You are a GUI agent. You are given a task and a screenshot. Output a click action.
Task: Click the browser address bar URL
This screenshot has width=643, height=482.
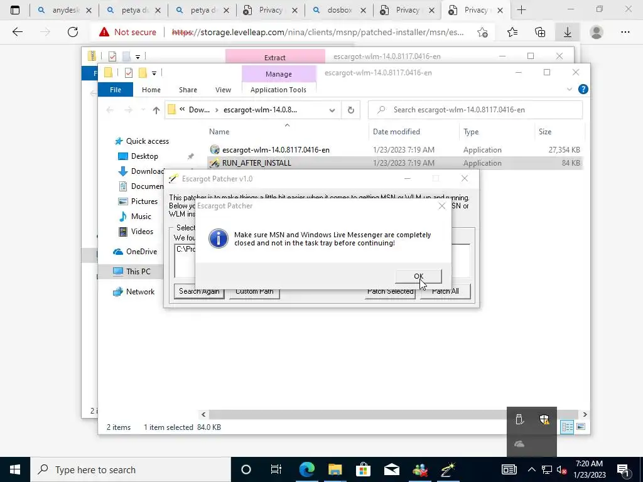pos(318,32)
